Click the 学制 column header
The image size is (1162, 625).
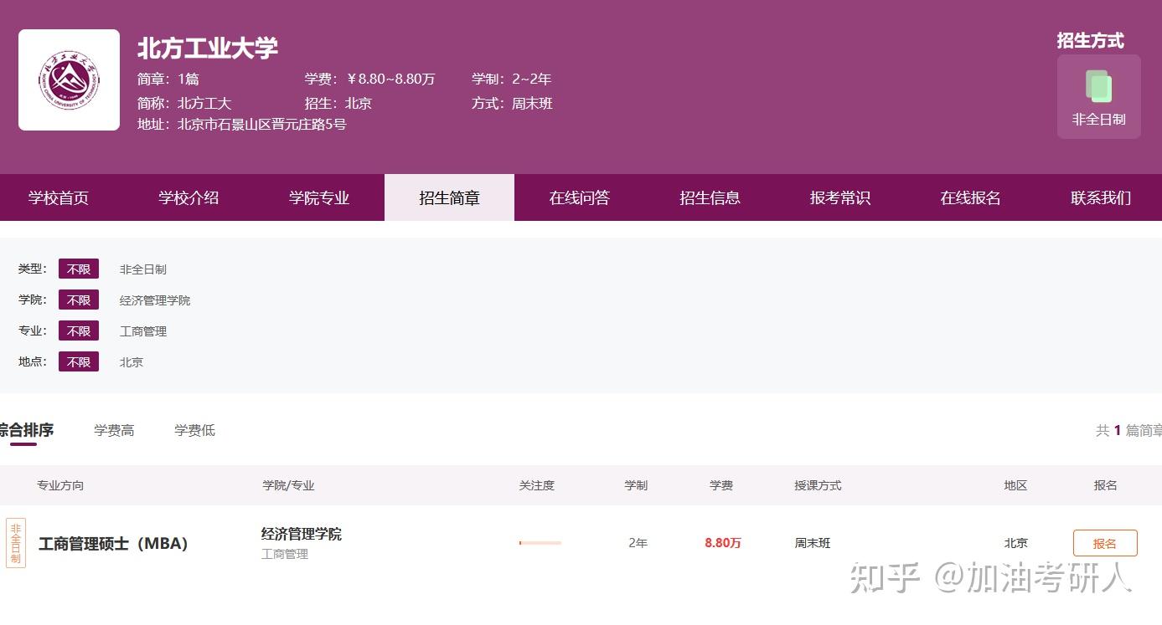tap(636, 485)
